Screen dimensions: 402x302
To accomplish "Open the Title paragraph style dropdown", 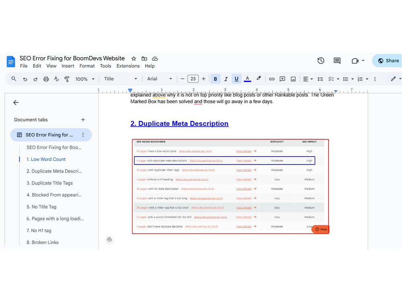I will tap(120, 79).
